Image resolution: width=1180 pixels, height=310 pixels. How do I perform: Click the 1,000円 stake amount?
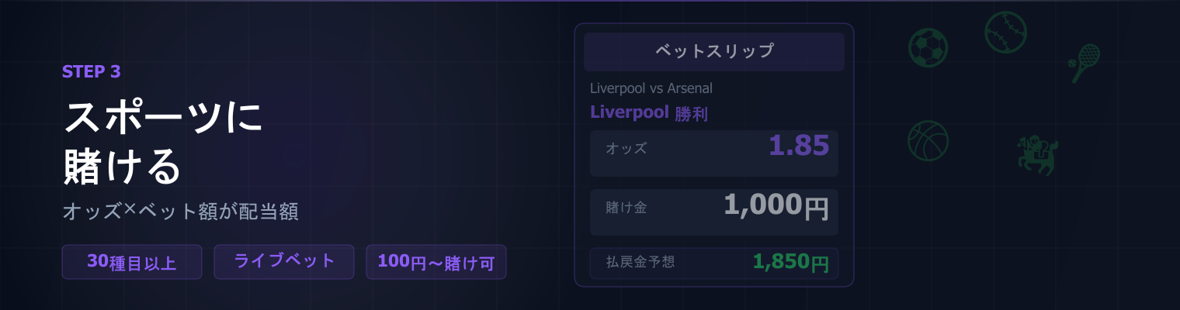pos(776,206)
